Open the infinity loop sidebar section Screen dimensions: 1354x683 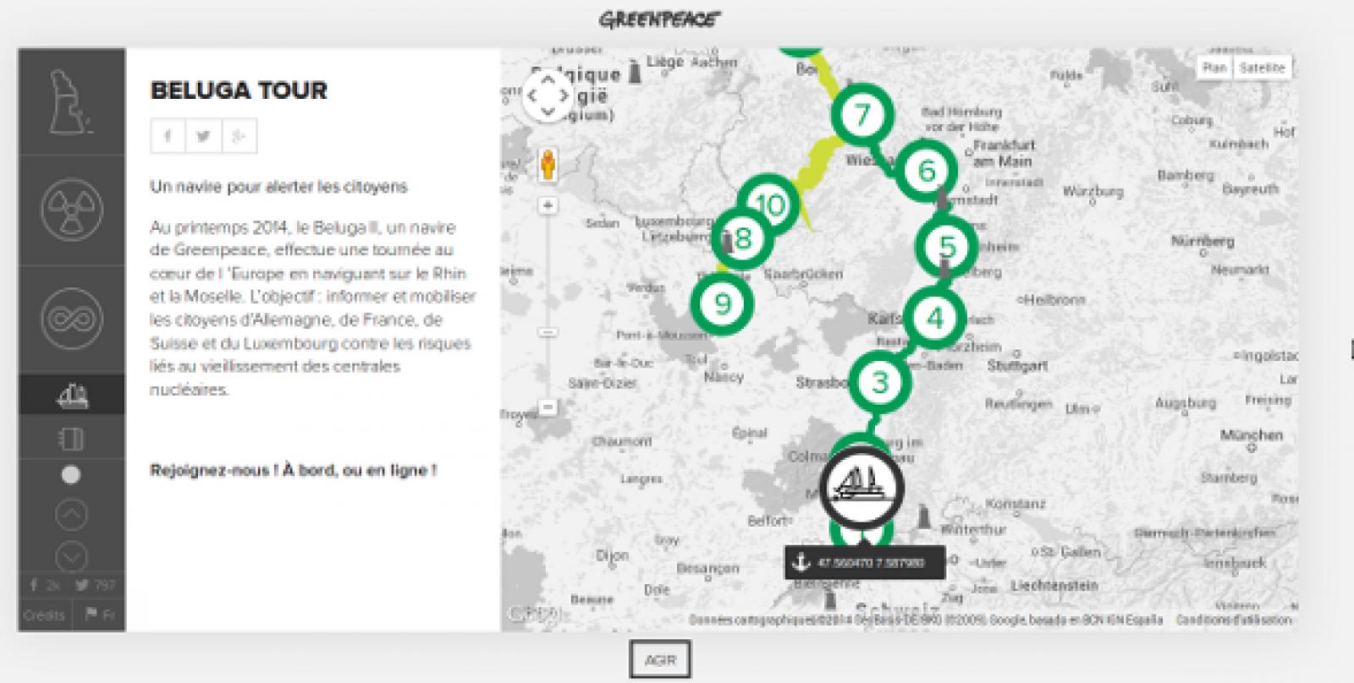pyautogui.click(x=72, y=320)
